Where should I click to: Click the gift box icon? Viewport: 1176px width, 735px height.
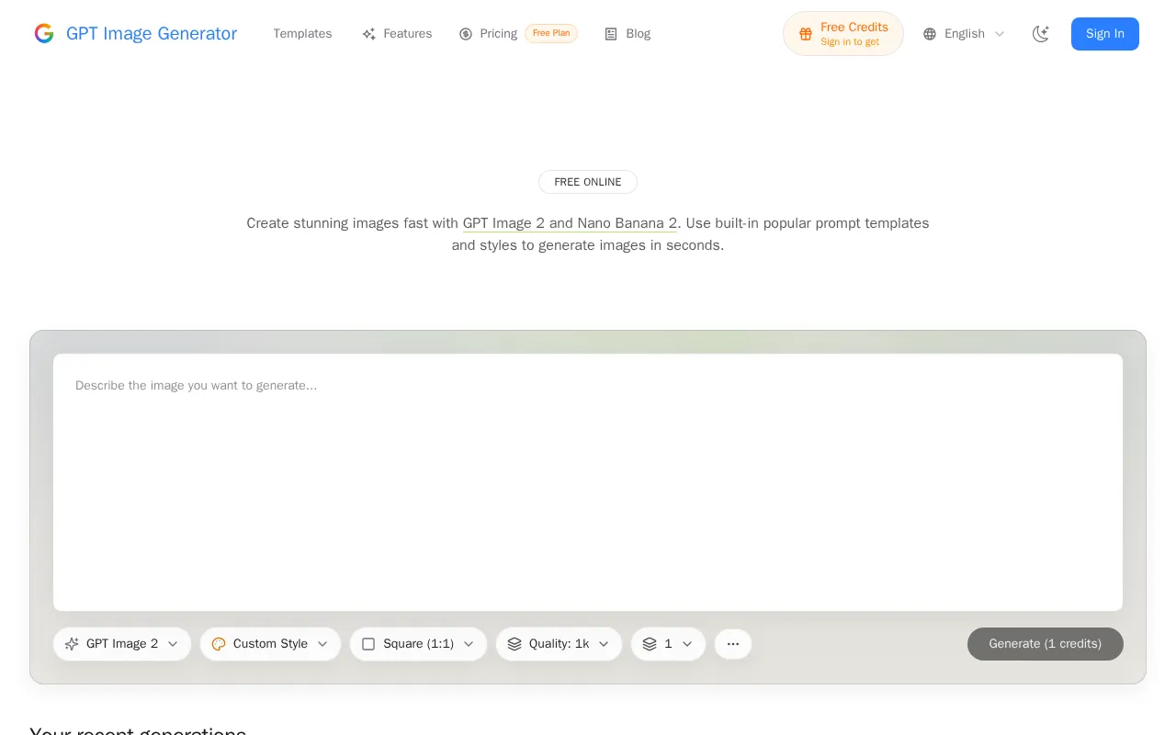[806, 34]
